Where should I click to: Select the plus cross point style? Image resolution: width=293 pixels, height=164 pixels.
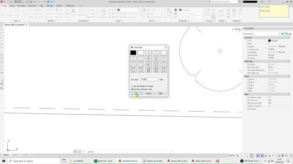click(148, 53)
